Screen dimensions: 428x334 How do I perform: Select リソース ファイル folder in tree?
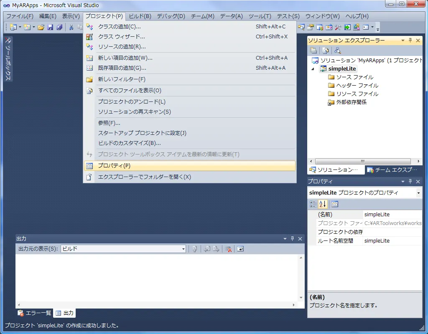click(x=353, y=94)
